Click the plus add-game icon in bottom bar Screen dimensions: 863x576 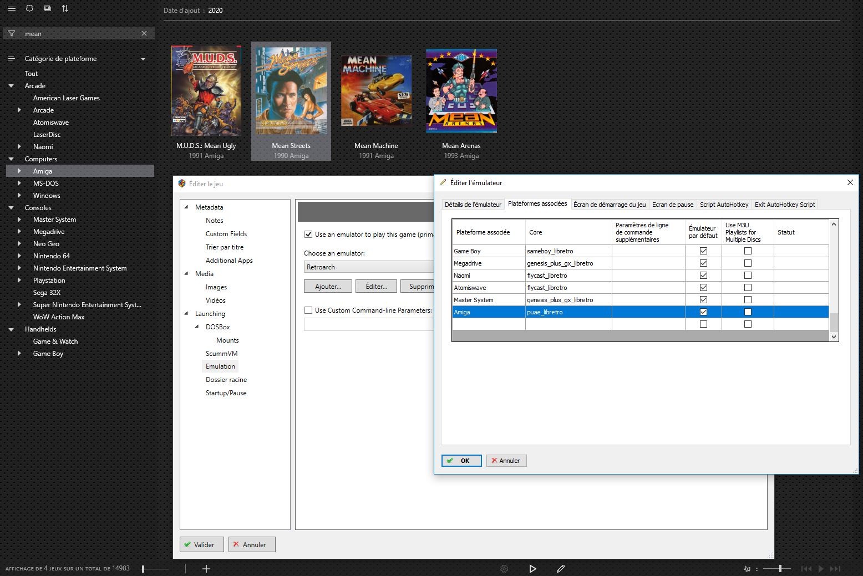206,569
